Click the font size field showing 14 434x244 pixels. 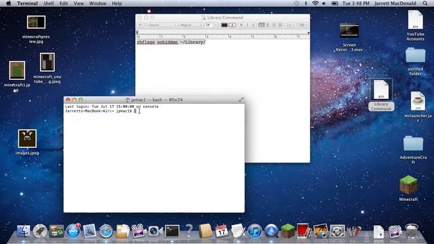208,25
